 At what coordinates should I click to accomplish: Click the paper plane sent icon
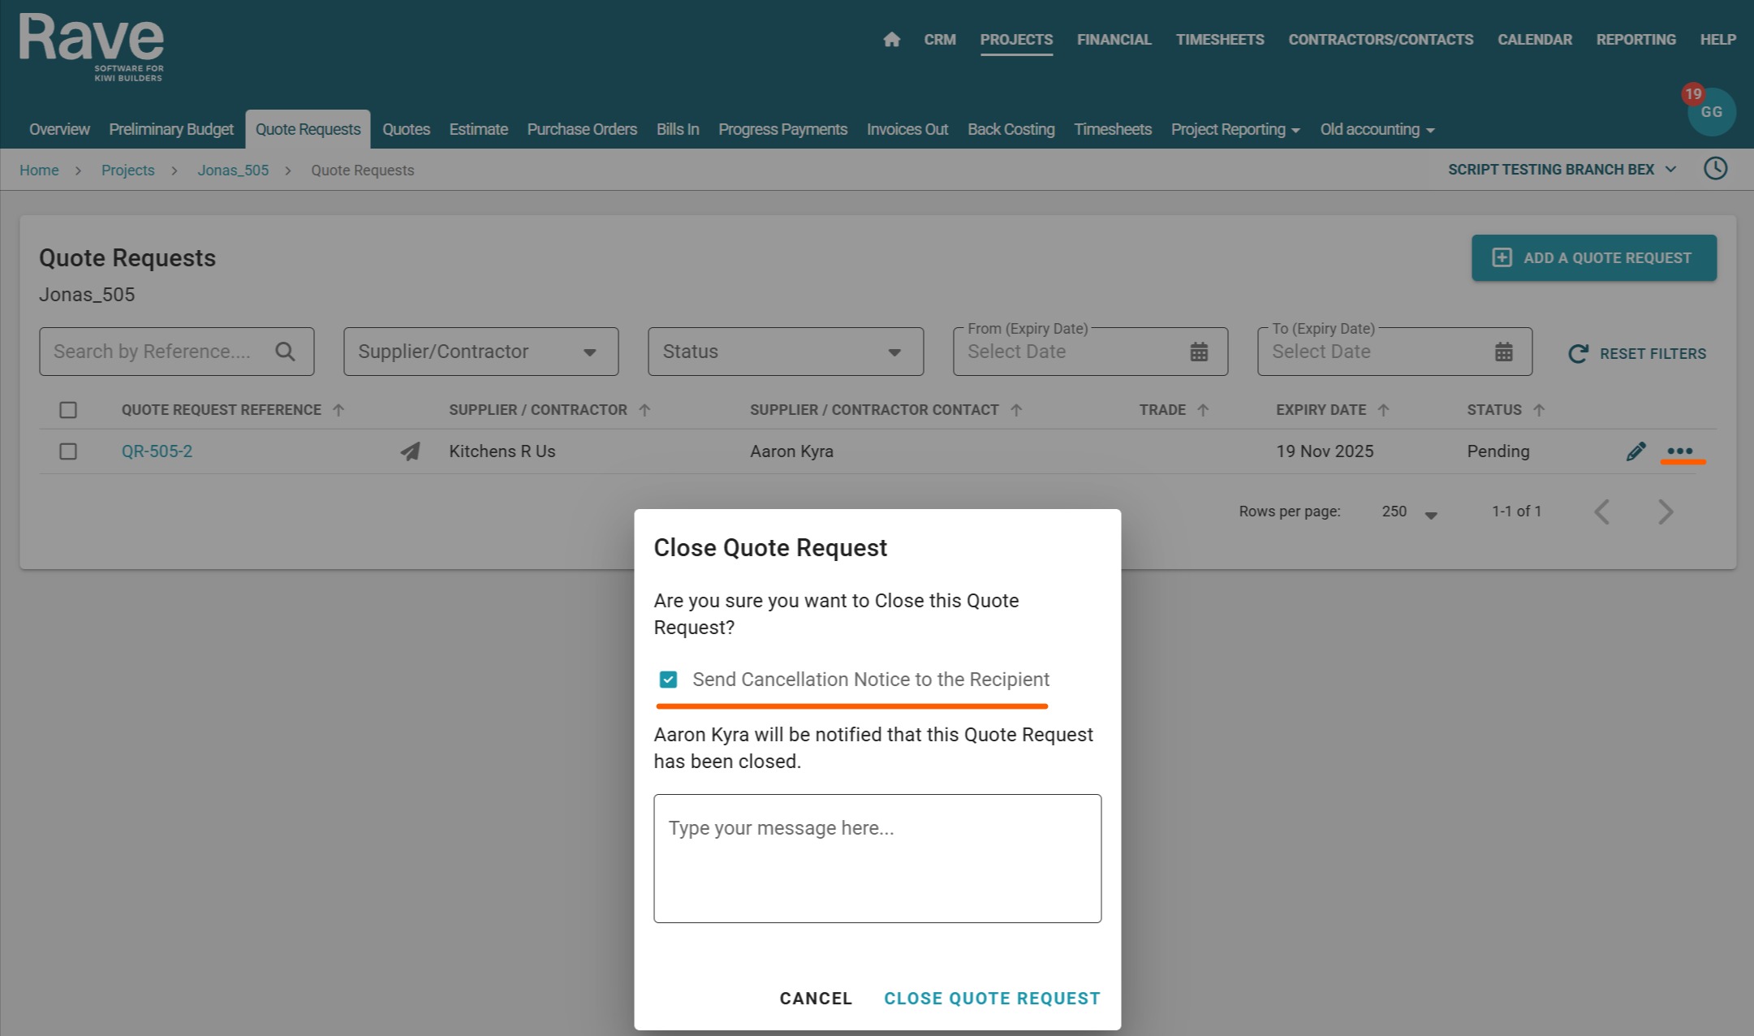click(411, 451)
